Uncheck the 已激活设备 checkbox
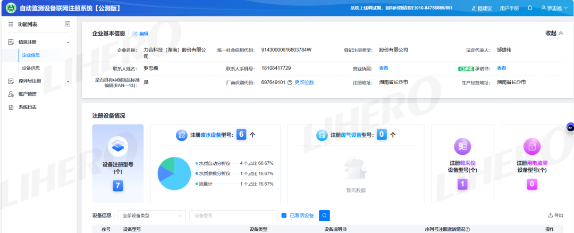The height and width of the screenshot is (233, 574). point(284,215)
